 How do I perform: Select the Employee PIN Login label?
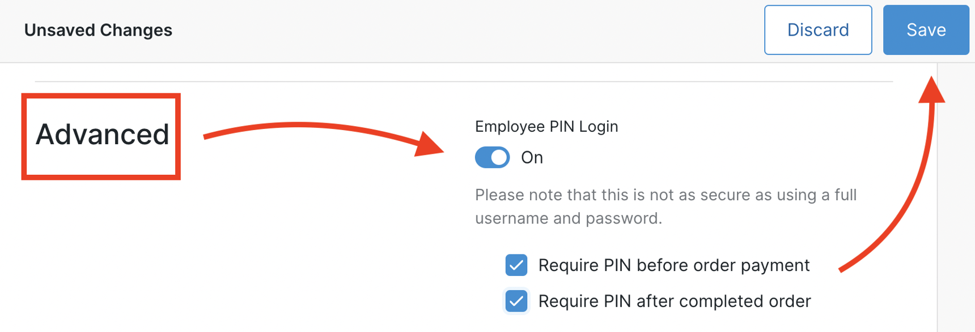pos(546,126)
